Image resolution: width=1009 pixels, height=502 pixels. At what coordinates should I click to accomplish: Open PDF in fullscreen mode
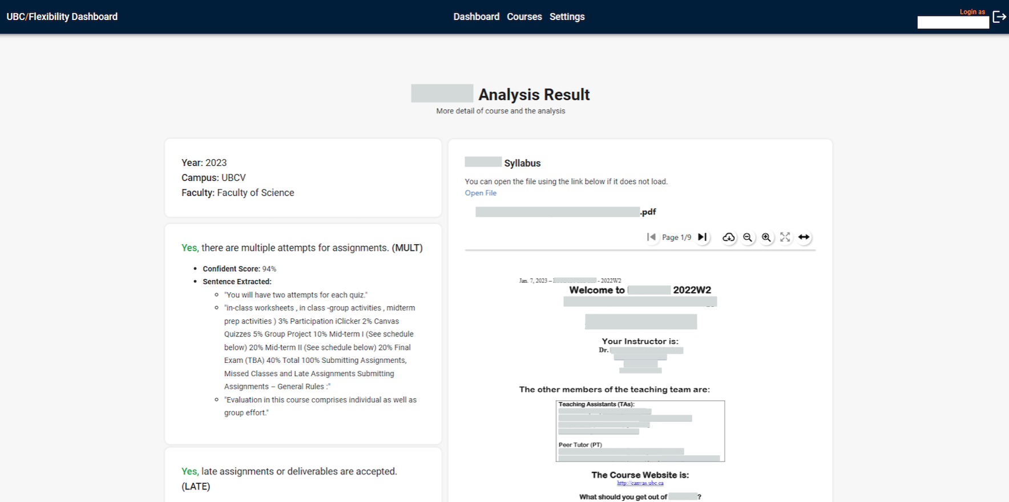(x=785, y=237)
